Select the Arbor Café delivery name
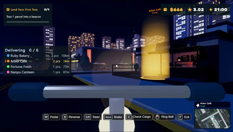The image size is (233, 132). tap(19, 61)
